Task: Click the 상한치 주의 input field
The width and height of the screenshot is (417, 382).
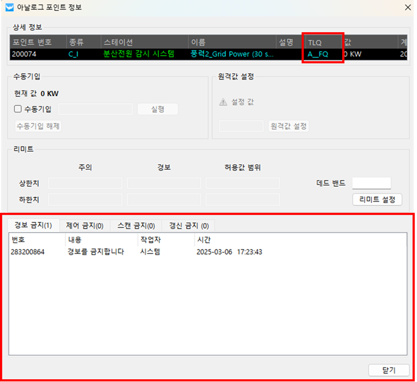Action: point(85,183)
